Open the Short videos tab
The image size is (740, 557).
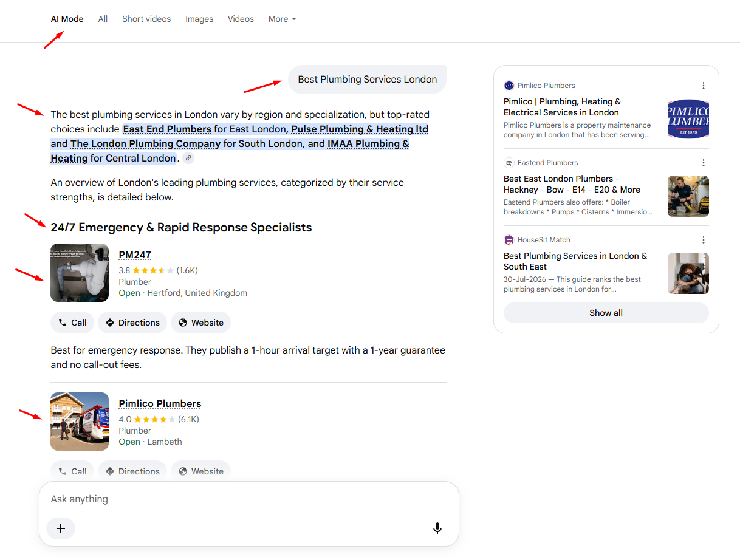146,19
